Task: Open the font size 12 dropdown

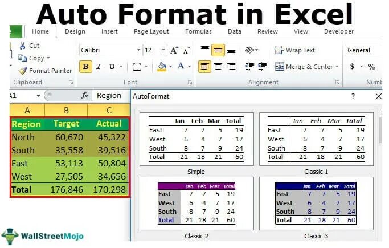Action: point(163,50)
